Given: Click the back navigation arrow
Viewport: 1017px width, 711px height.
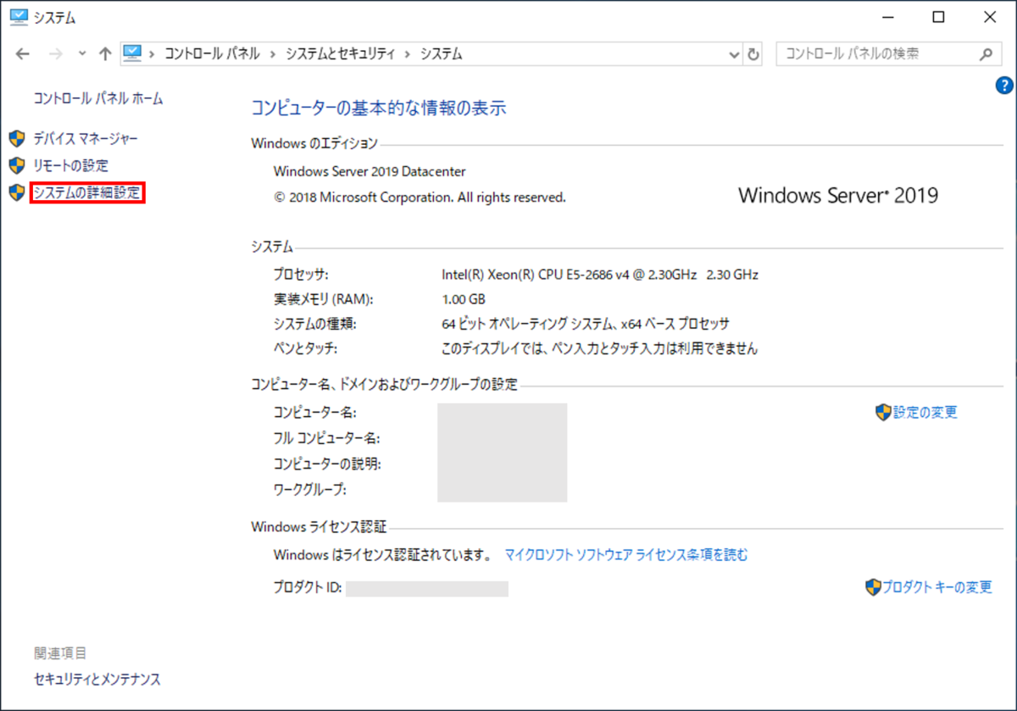Looking at the screenshot, I should [x=22, y=53].
